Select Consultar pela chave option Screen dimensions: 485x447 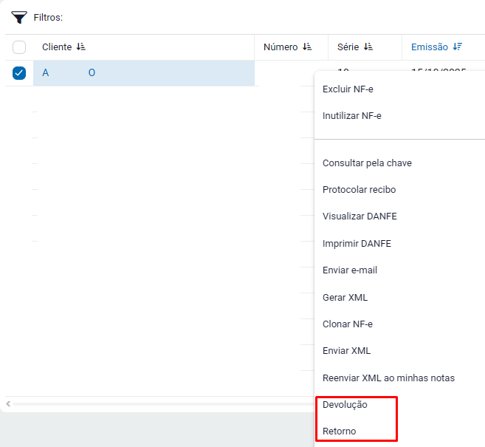pyautogui.click(x=367, y=163)
